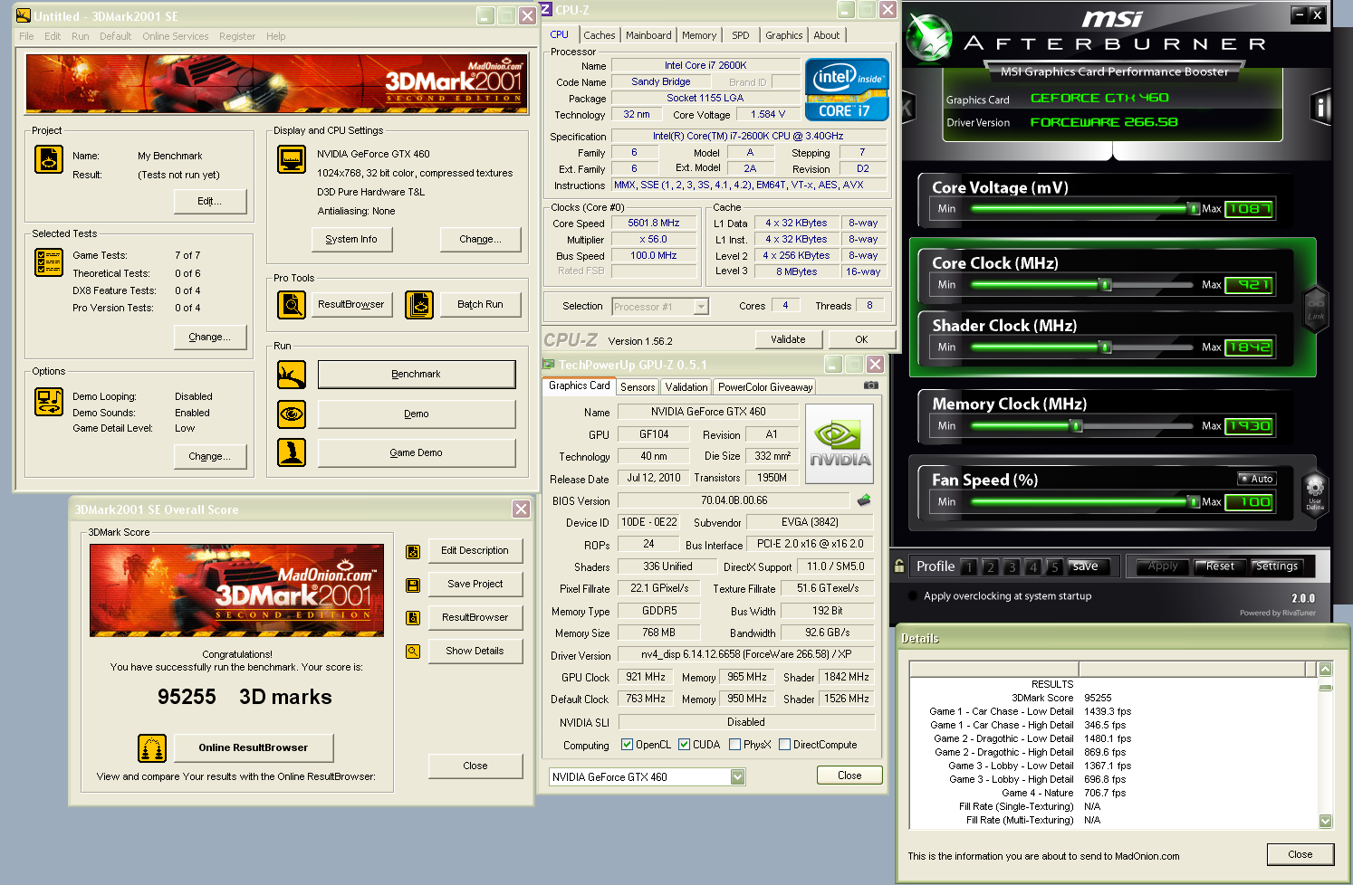Click the Close button in Details window

1300,854
